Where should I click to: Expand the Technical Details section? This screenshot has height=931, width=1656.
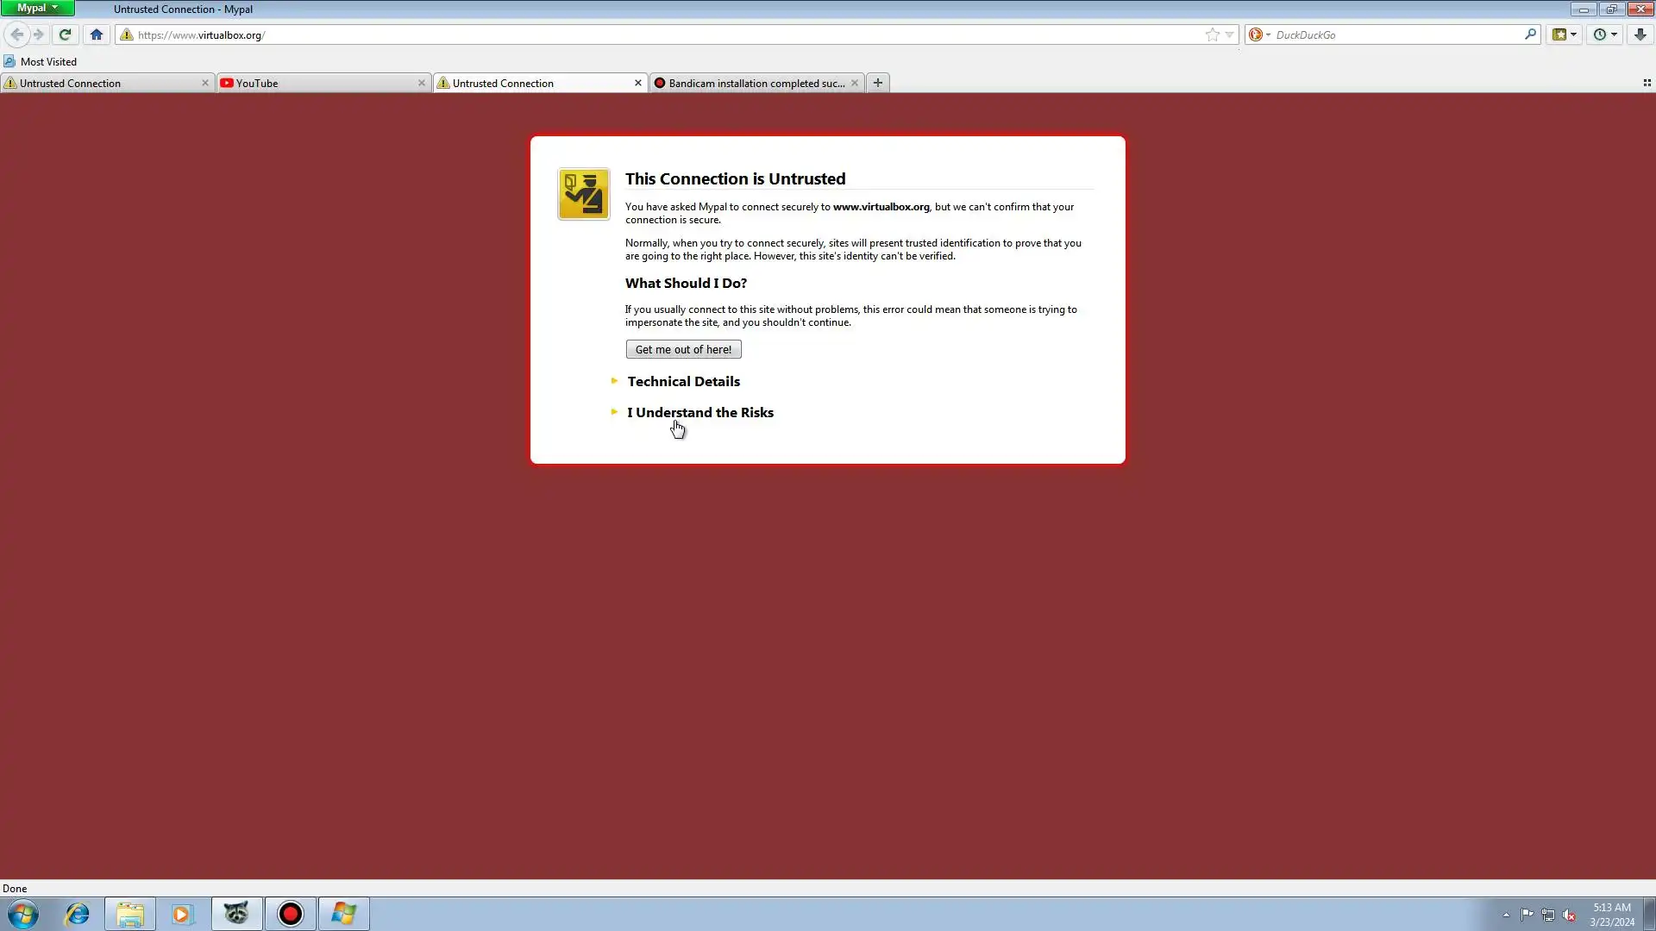(x=683, y=381)
